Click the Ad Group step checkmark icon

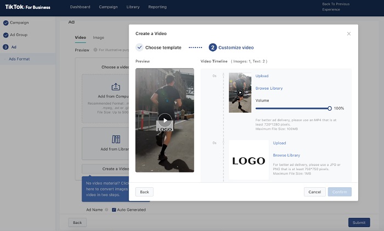[5, 35]
